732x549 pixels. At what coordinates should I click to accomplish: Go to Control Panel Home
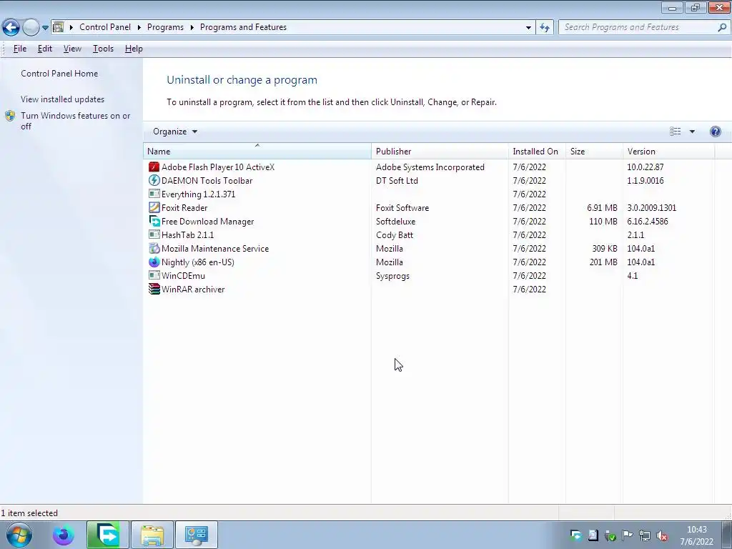(59, 74)
